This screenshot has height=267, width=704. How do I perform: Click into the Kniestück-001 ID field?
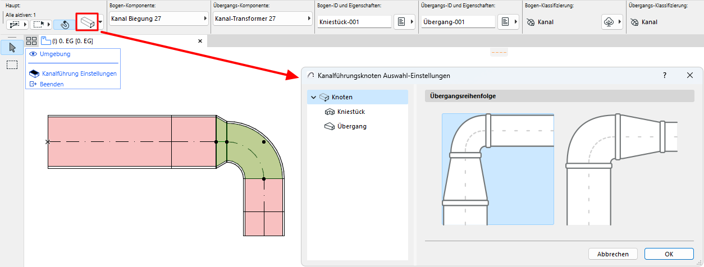(354, 22)
